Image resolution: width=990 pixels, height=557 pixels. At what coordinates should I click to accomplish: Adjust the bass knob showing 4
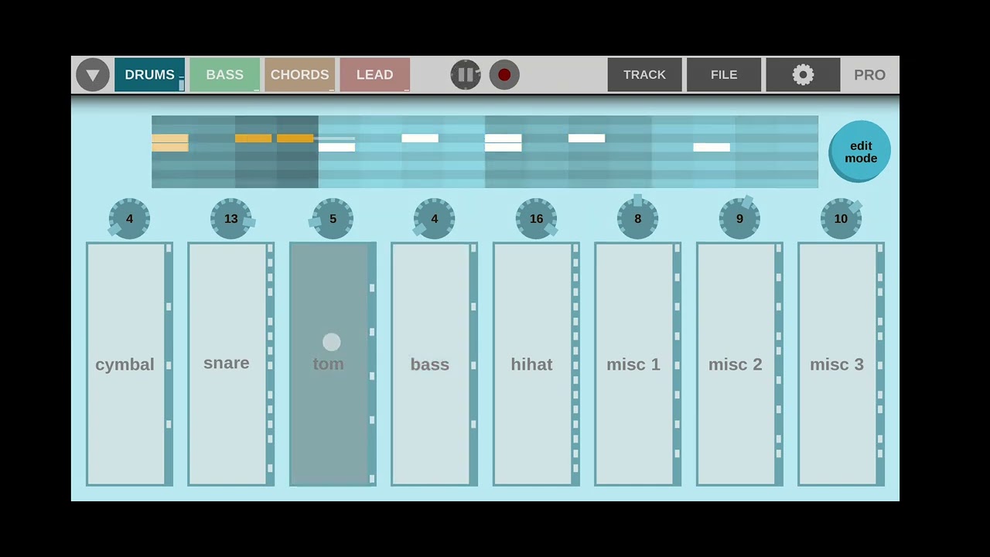tap(435, 219)
